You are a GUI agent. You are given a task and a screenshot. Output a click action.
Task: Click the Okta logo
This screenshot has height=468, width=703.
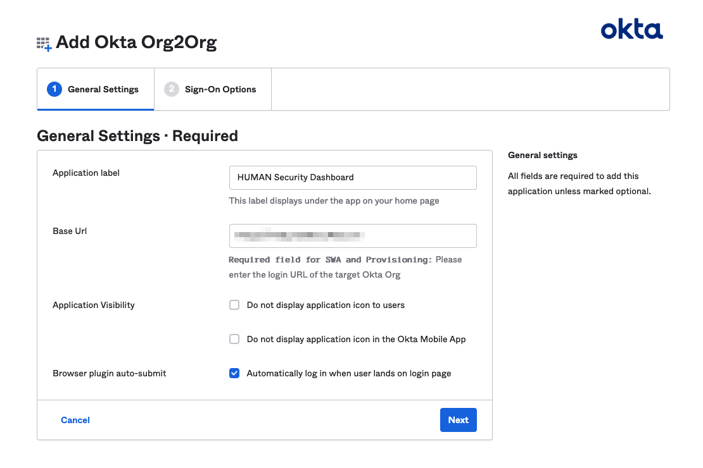pyautogui.click(x=631, y=30)
